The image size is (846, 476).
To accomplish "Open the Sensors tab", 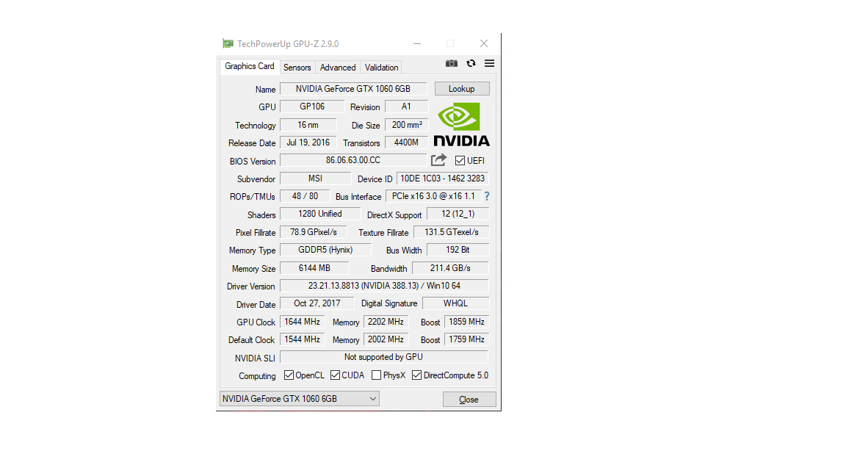I will tap(297, 68).
